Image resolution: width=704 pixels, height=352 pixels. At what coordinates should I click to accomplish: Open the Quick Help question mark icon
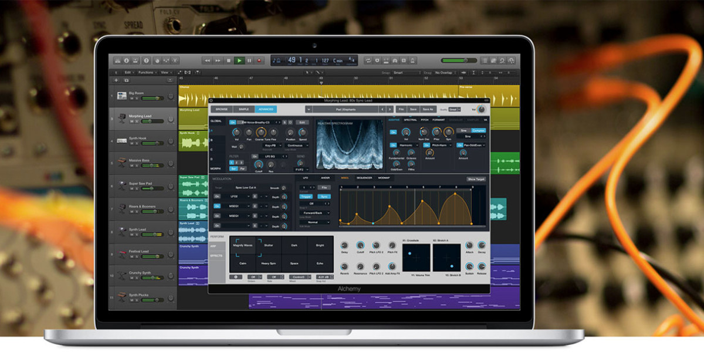pos(146,60)
